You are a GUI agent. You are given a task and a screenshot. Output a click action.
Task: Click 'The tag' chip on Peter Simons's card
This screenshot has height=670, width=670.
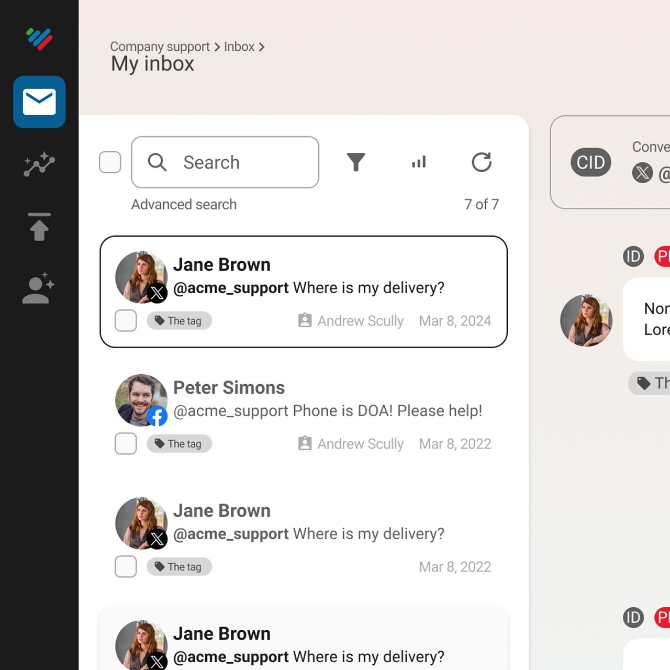tap(179, 443)
